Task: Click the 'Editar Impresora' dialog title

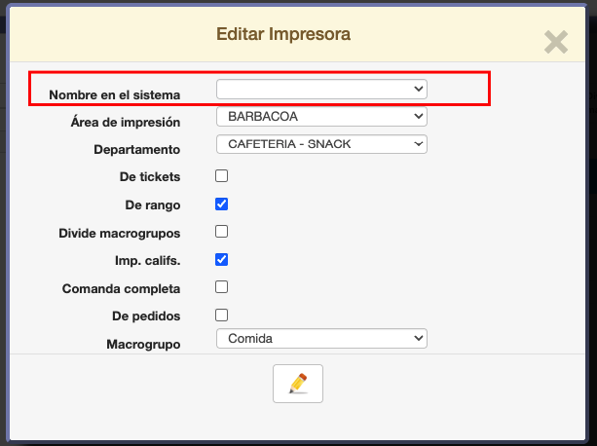Action: click(x=283, y=35)
